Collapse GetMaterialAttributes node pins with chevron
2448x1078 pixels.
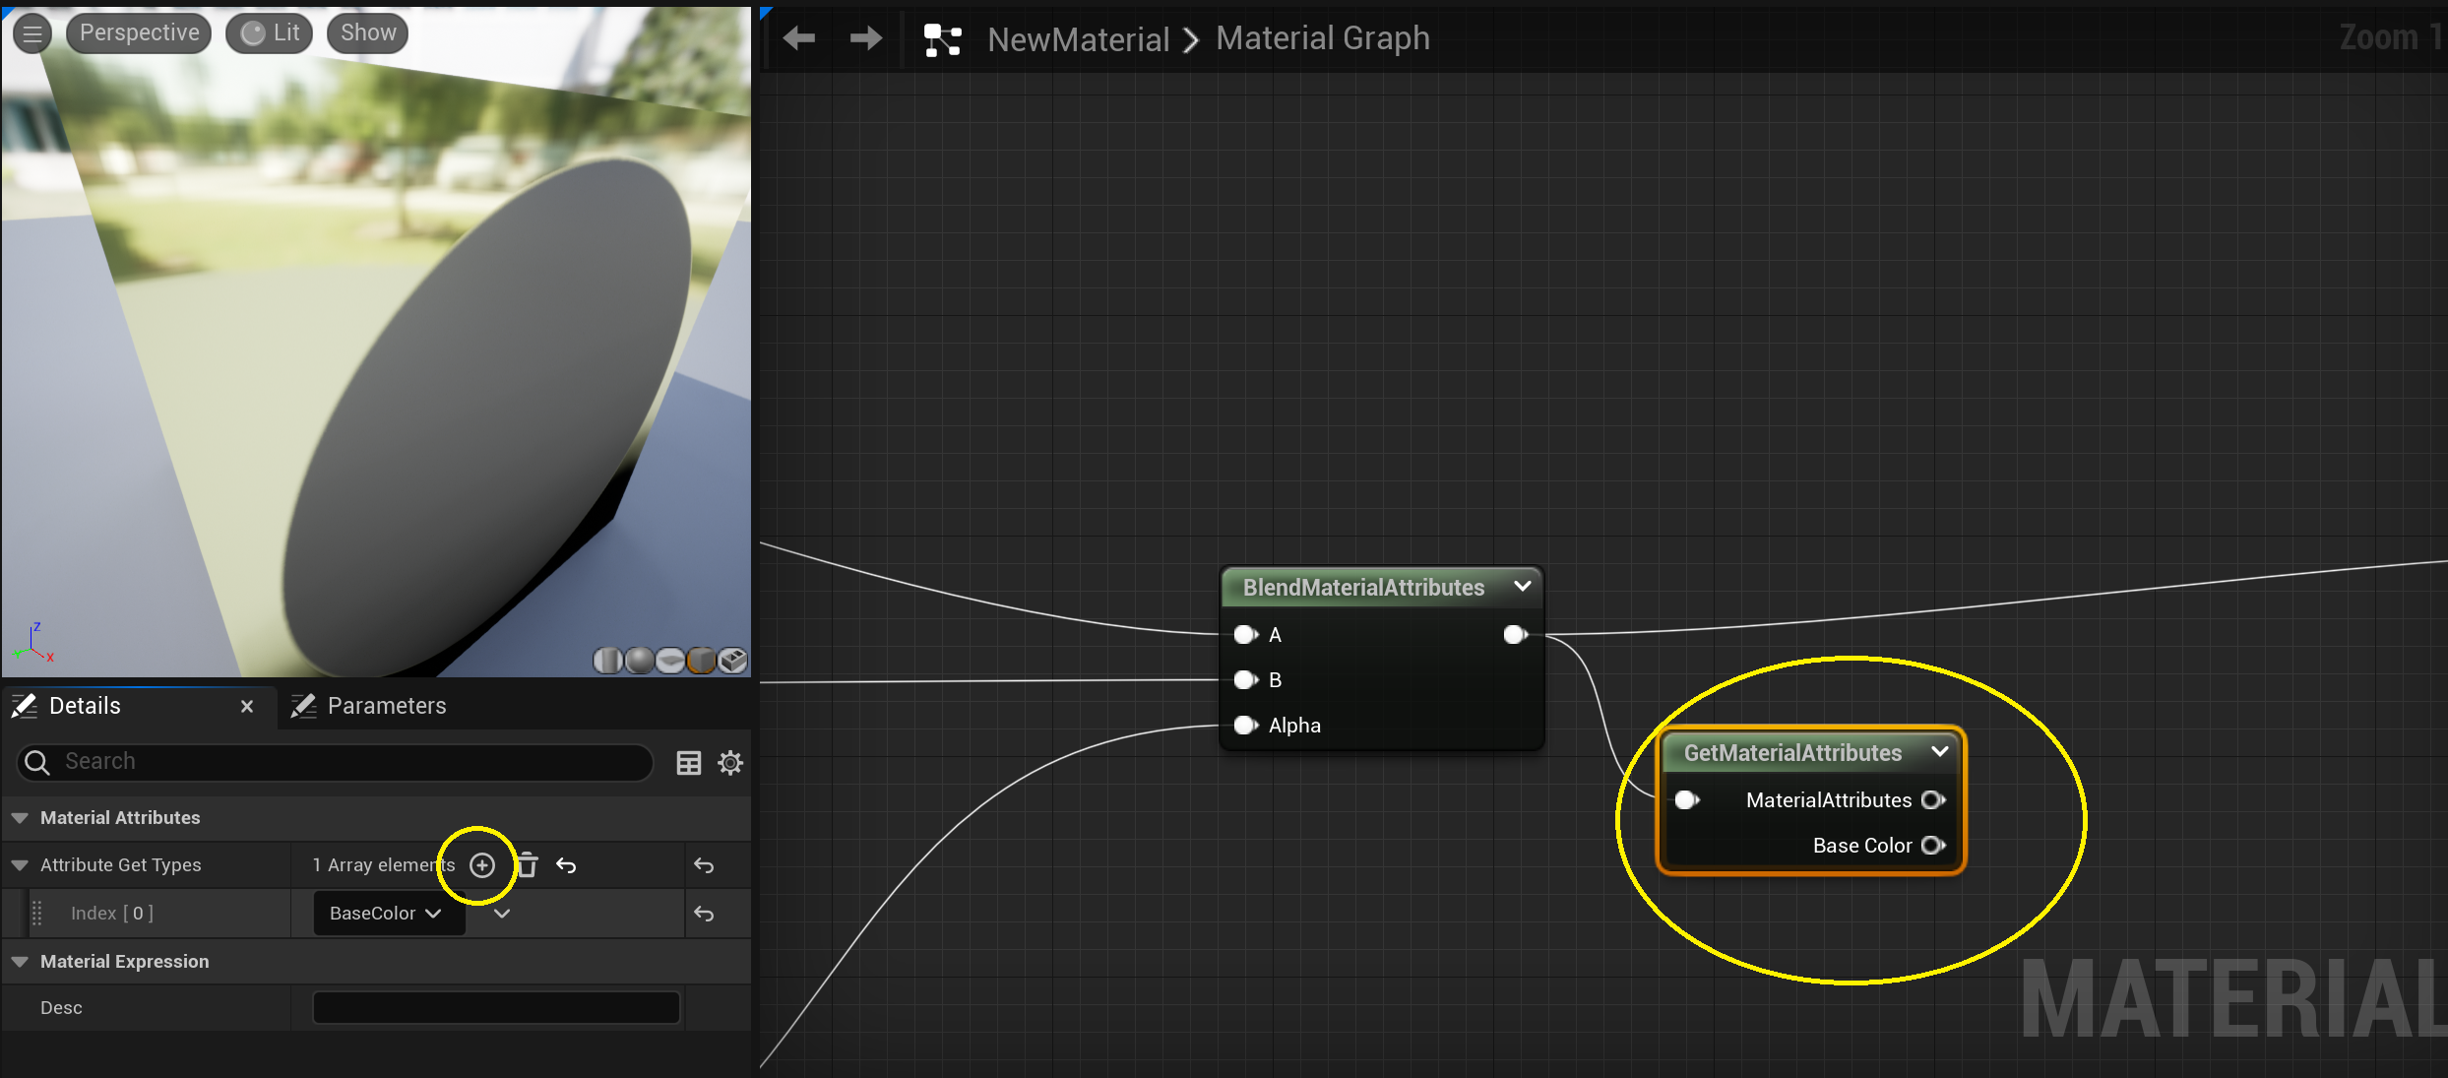[x=1939, y=752]
